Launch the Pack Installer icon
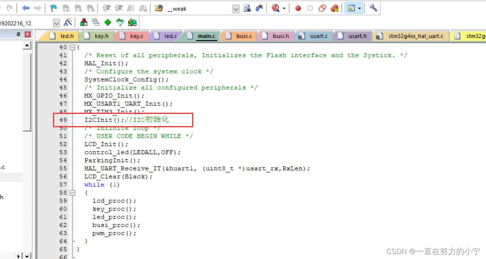 pos(132,22)
